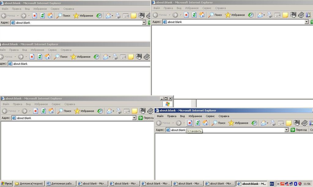
Task: Click Поиск search in top-right window
Action: (x=215, y=15)
